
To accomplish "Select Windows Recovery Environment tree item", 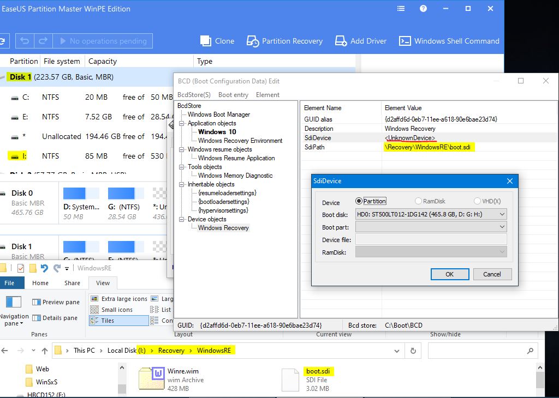I will (x=240, y=141).
